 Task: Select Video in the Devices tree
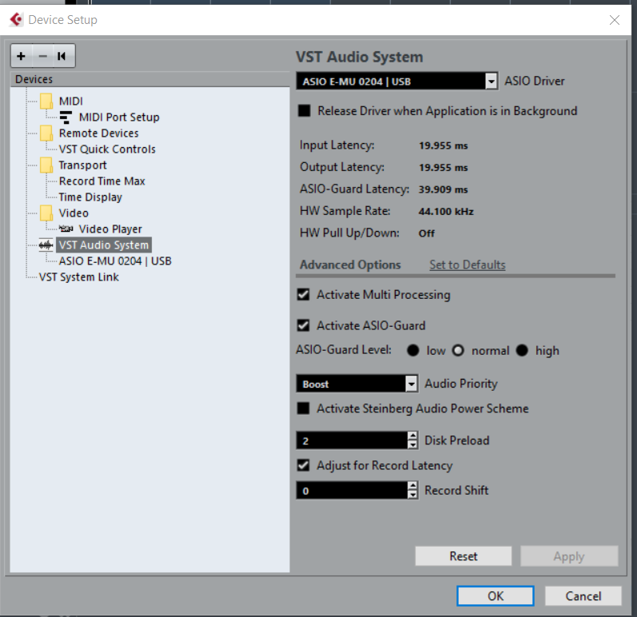(74, 213)
